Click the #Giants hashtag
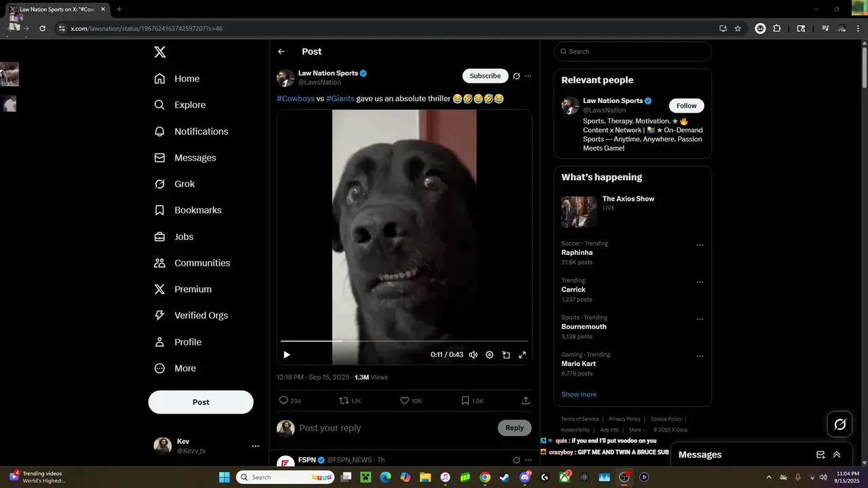The height and width of the screenshot is (488, 868). [340, 98]
